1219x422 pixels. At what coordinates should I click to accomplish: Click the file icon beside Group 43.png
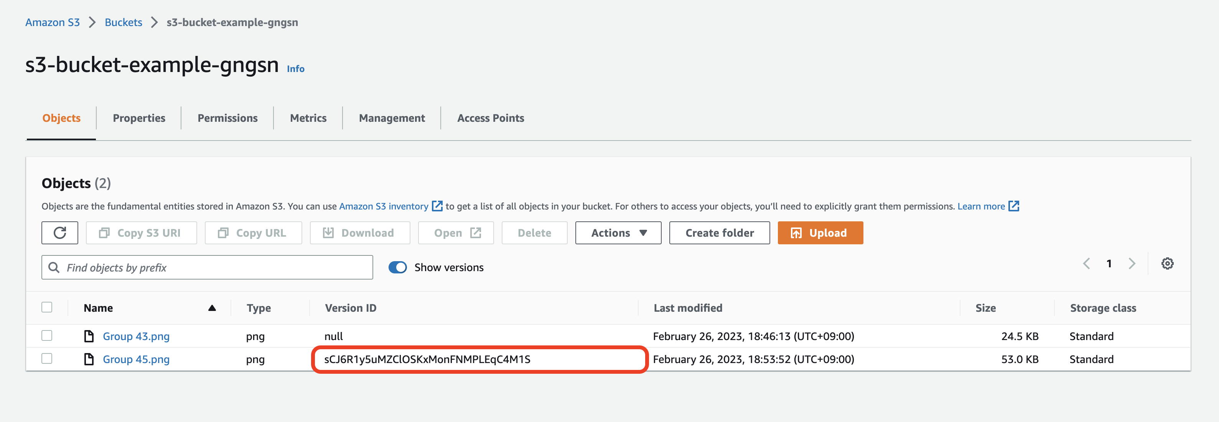89,336
